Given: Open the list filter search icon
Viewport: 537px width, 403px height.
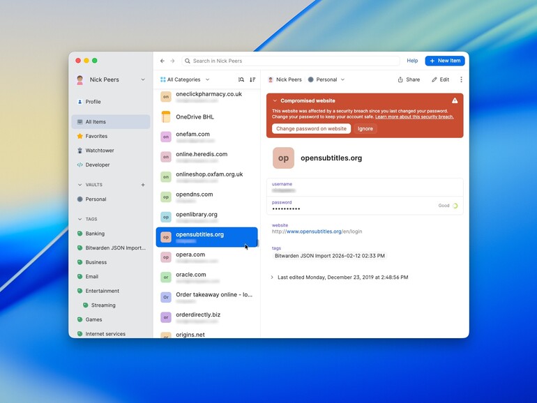Looking at the screenshot, I should pyautogui.click(x=241, y=79).
